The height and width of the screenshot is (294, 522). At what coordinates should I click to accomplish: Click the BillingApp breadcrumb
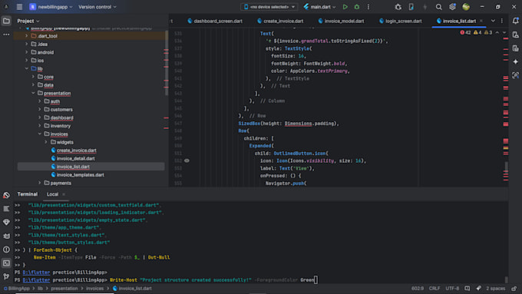[17, 289]
